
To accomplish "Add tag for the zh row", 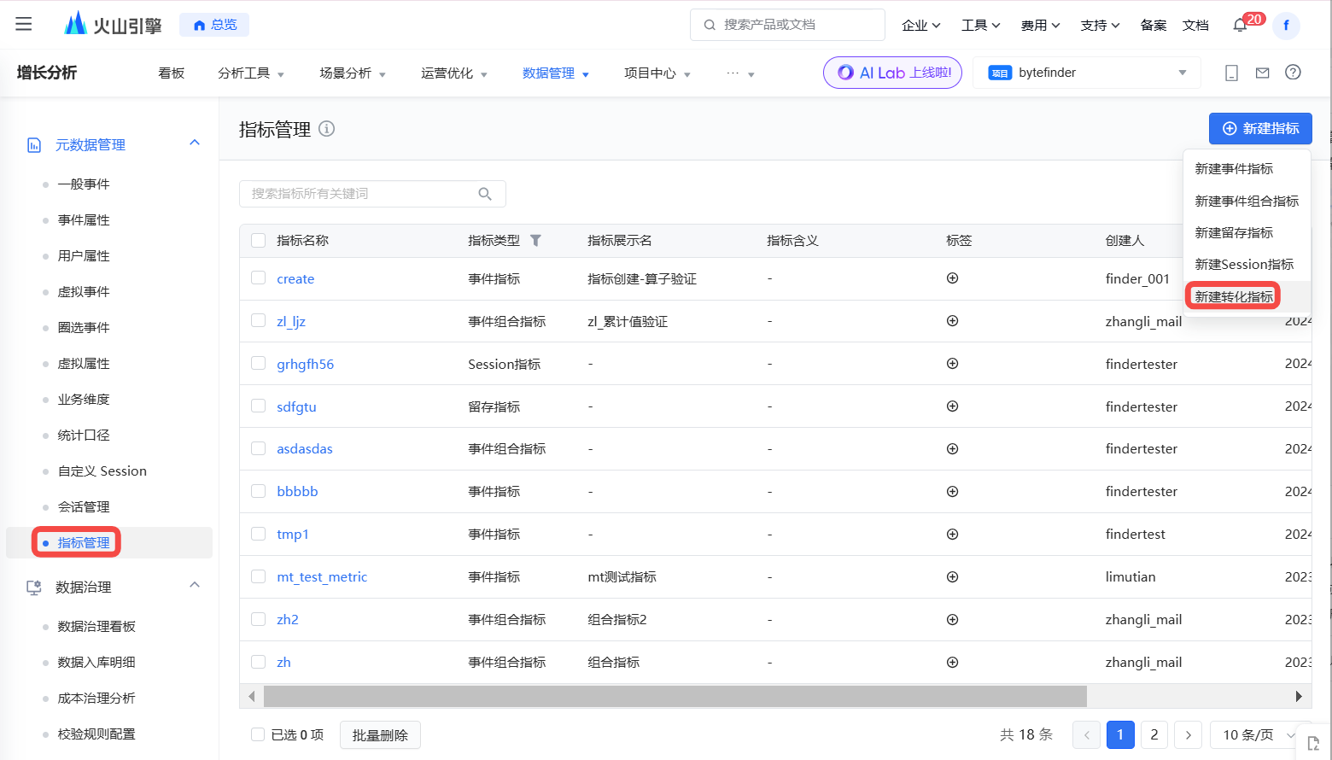I will 952,663.
